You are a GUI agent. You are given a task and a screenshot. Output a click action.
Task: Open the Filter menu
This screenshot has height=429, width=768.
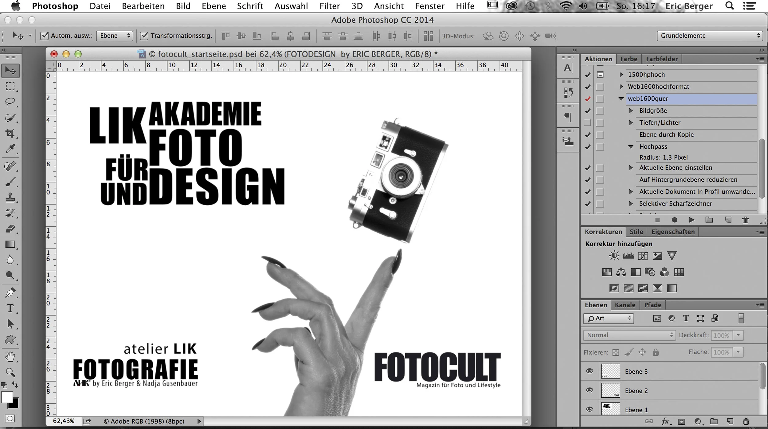[329, 6]
